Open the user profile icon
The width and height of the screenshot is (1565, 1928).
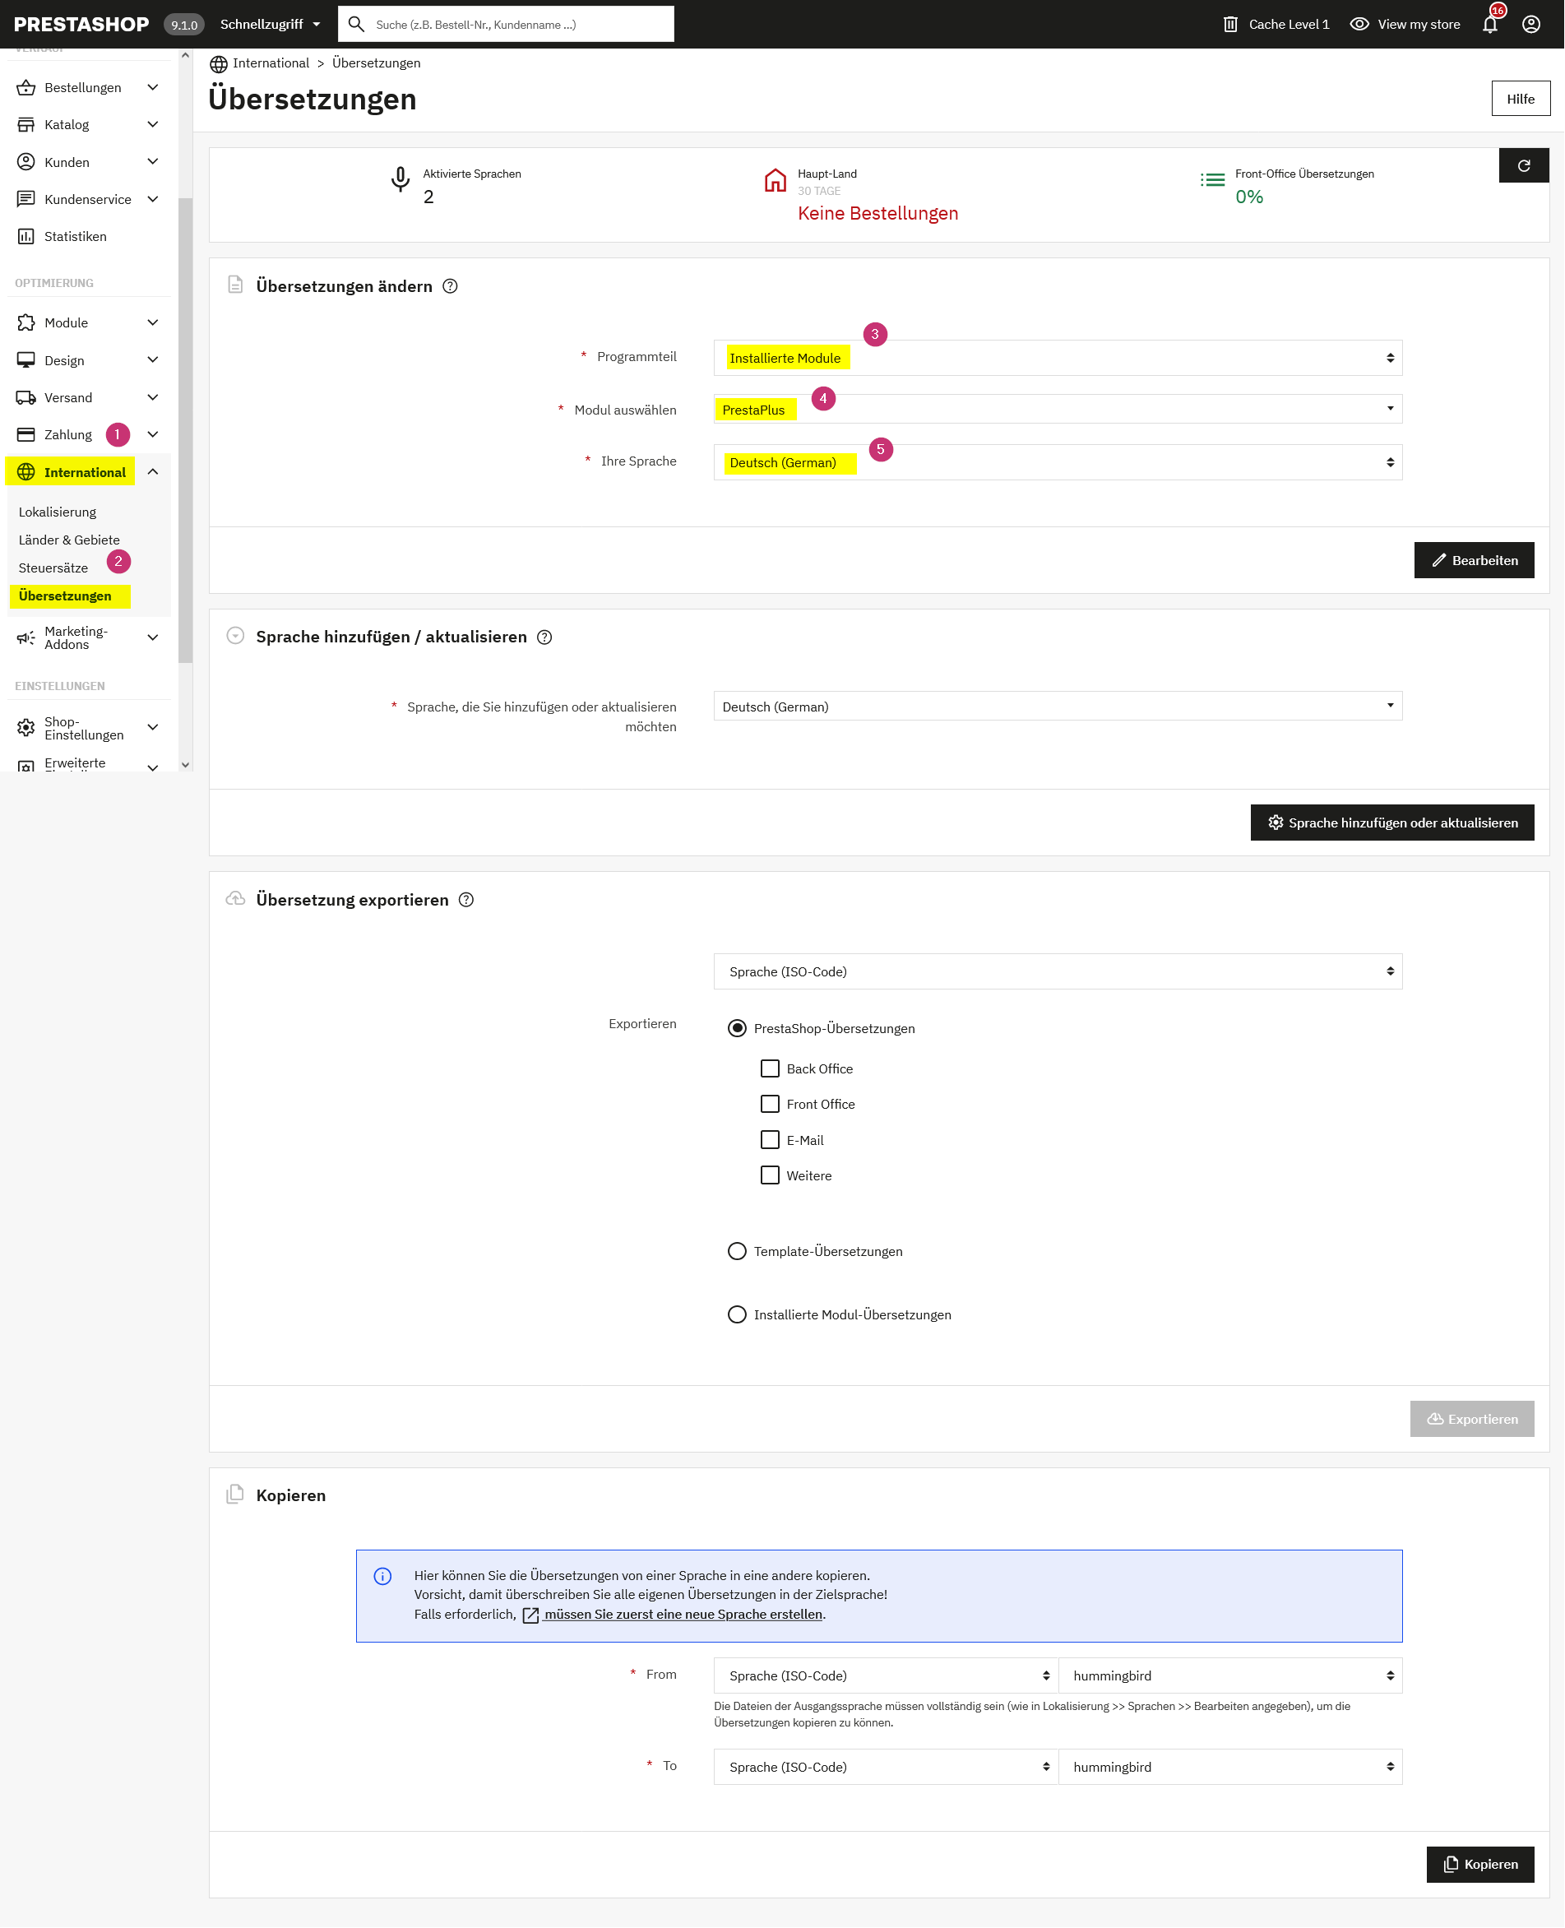(1530, 25)
